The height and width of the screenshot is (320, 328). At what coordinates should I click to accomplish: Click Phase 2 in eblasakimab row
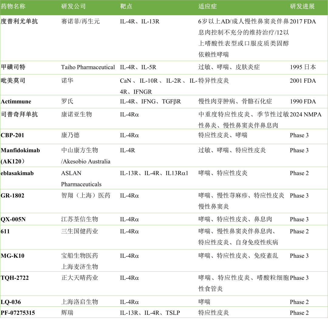[299, 173]
